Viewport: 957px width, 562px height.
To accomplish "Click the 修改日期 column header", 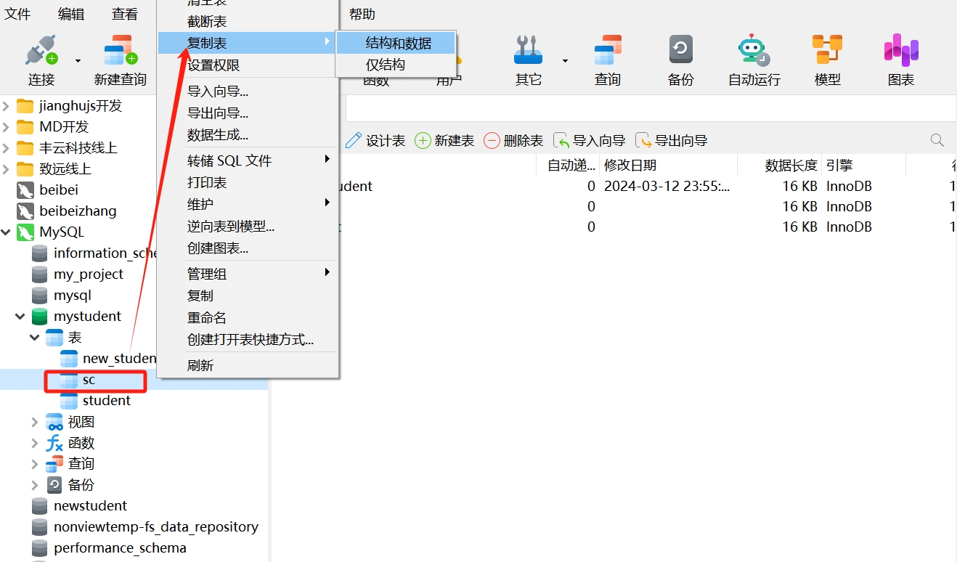I will [x=630, y=166].
